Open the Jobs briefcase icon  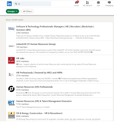98,4
